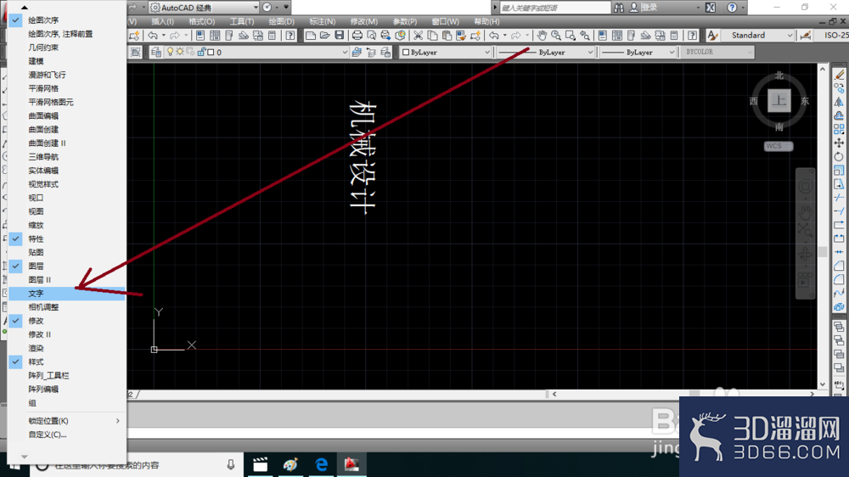Open the WCS coordinate system dropdown
The width and height of the screenshot is (849, 477).
[779, 146]
